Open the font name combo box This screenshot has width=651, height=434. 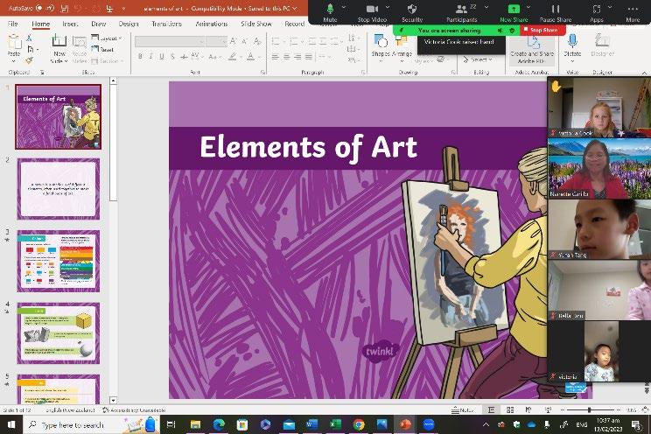point(170,41)
